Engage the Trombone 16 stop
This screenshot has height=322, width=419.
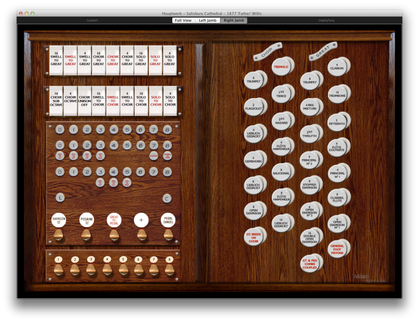pyautogui.click(x=337, y=94)
